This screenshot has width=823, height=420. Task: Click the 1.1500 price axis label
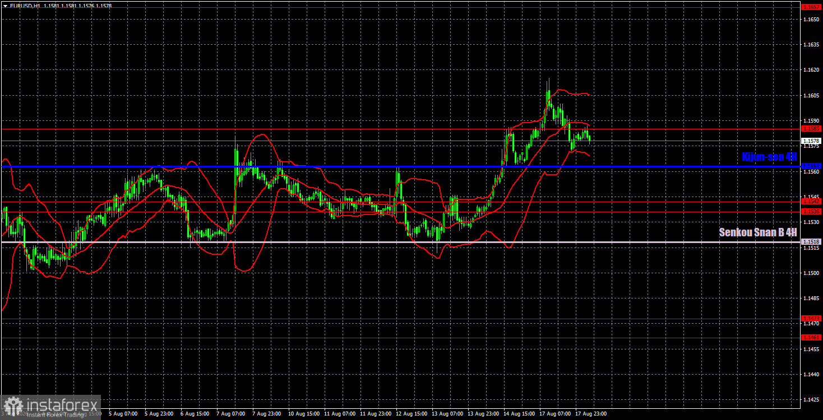coord(812,273)
